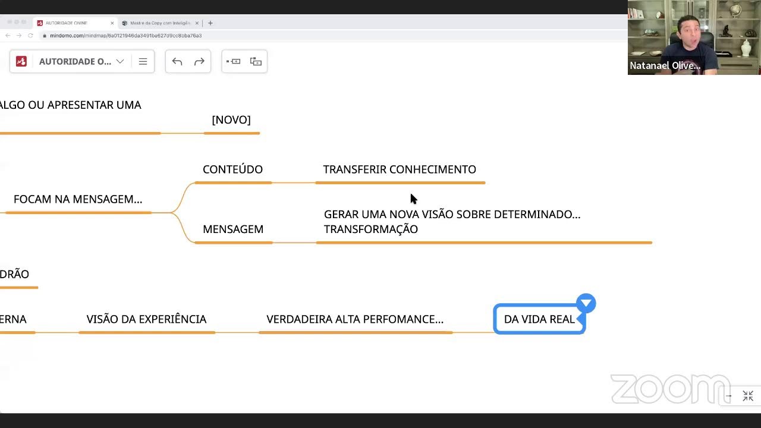761x428 pixels.
Task: Undo the last action
Action: pyautogui.click(x=177, y=61)
